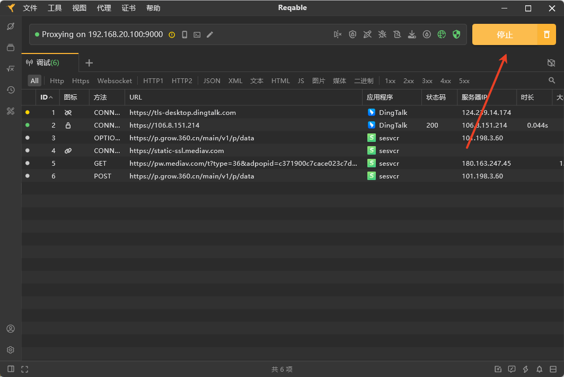Open the history icon in left sidebar
Viewport: 564px width, 377px height.
pyautogui.click(x=11, y=90)
